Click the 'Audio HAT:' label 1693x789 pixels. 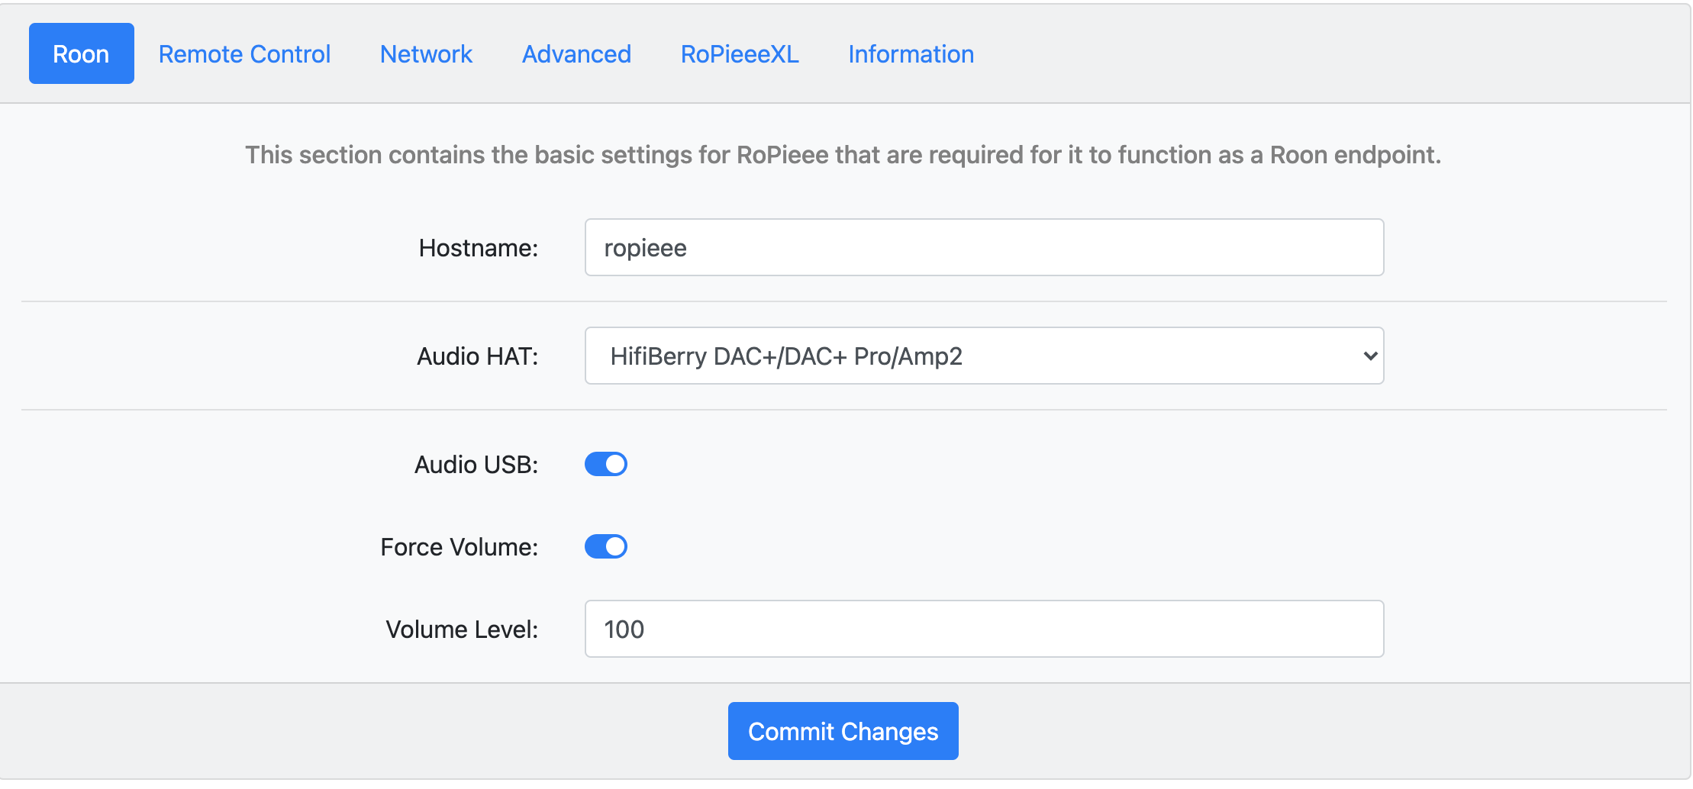pos(478,356)
